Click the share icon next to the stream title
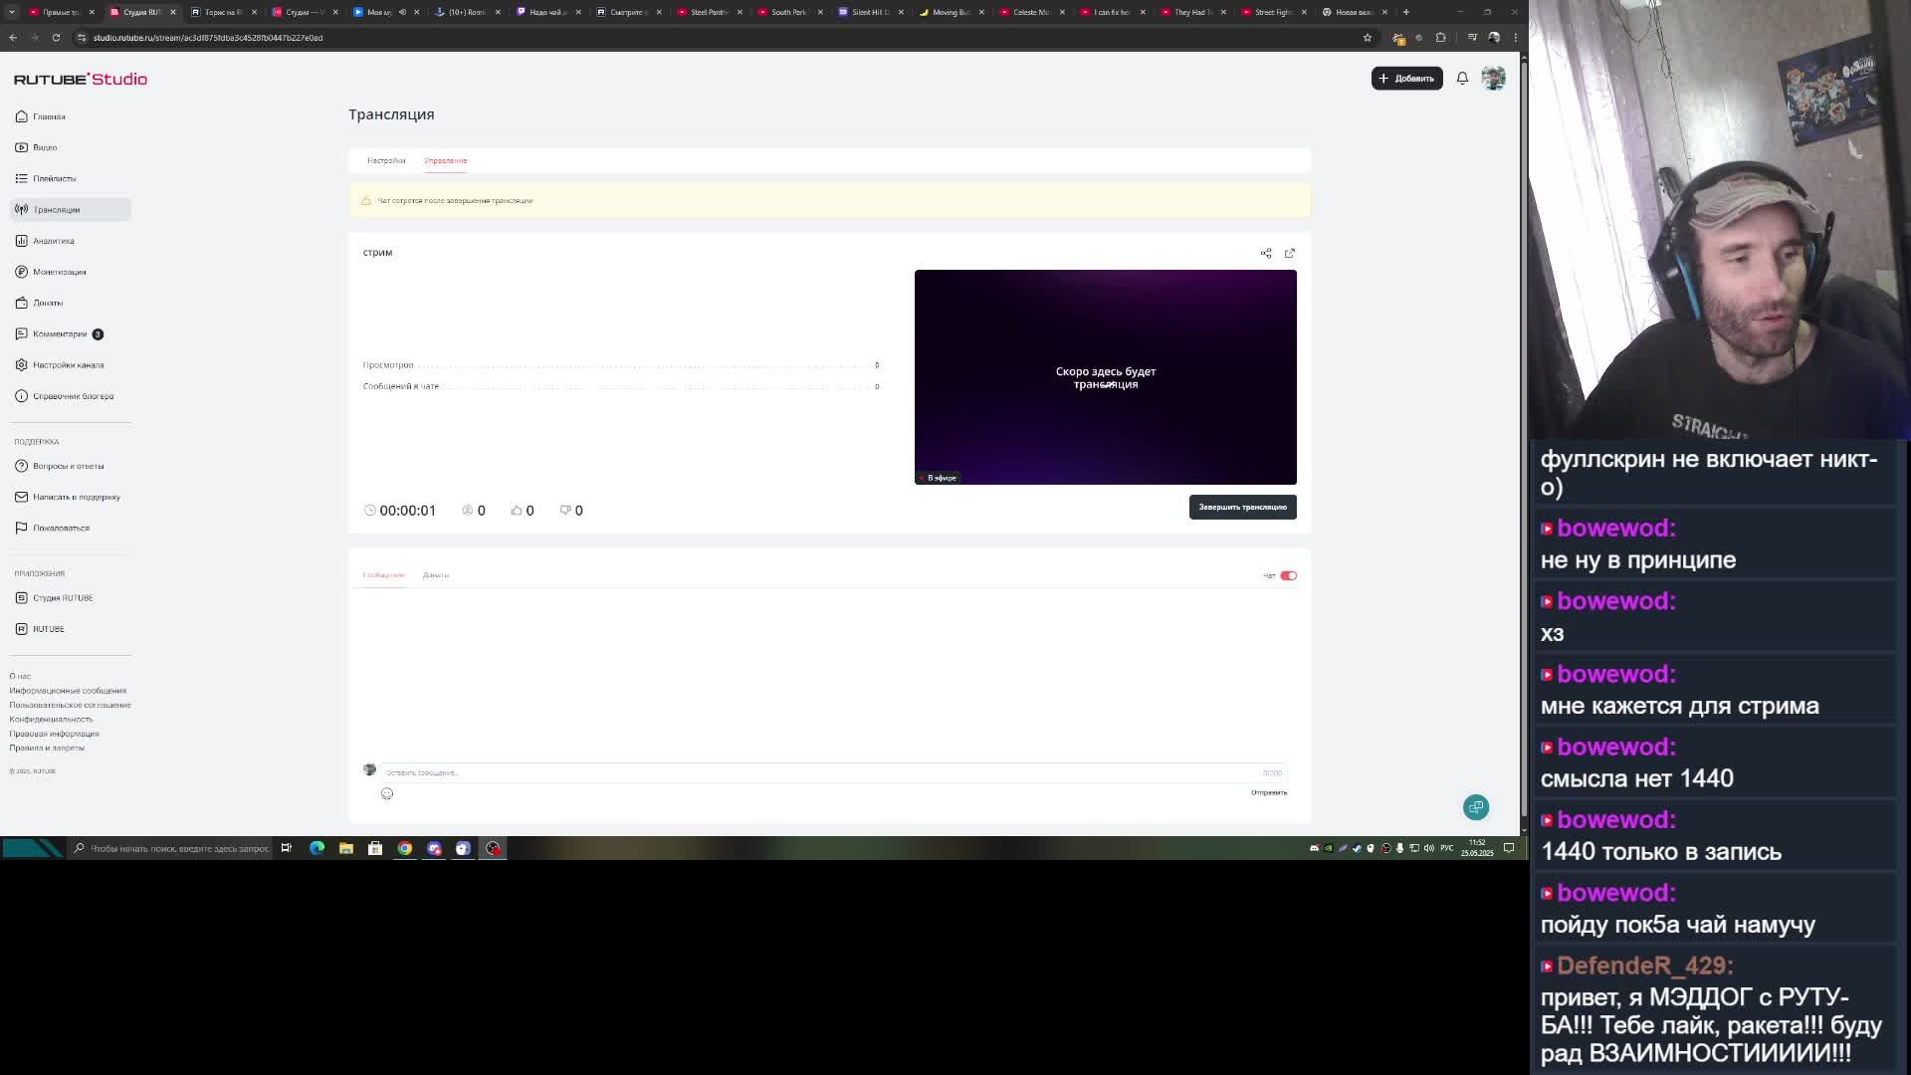This screenshot has height=1075, width=1911. (1266, 253)
